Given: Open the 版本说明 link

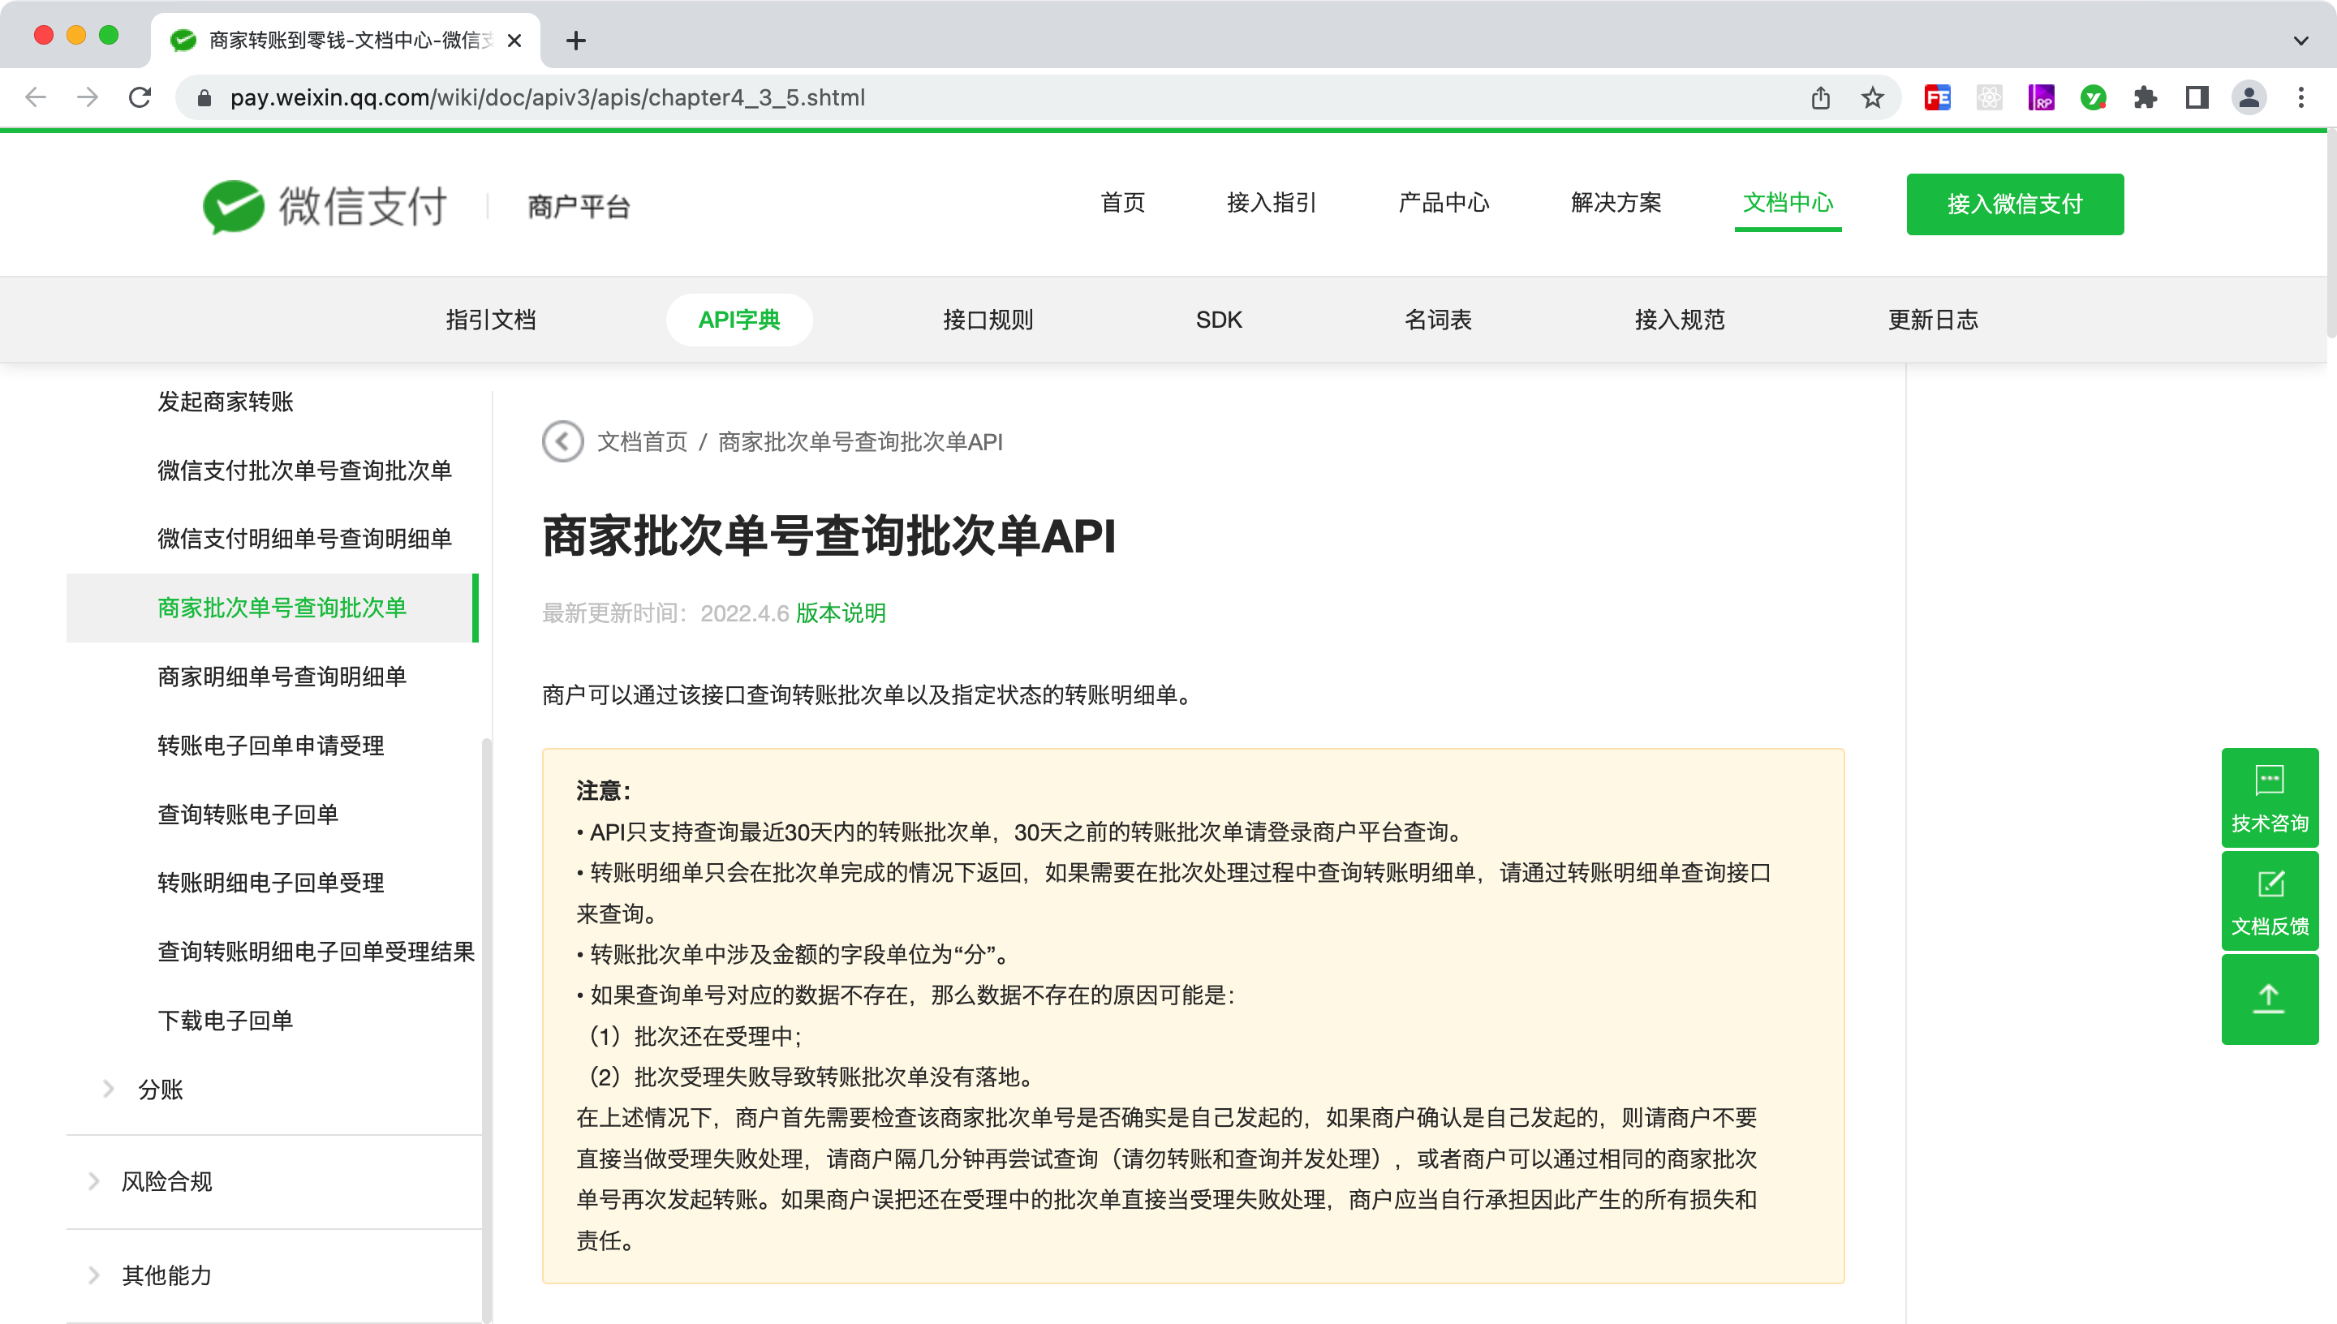Looking at the screenshot, I should tap(840, 613).
